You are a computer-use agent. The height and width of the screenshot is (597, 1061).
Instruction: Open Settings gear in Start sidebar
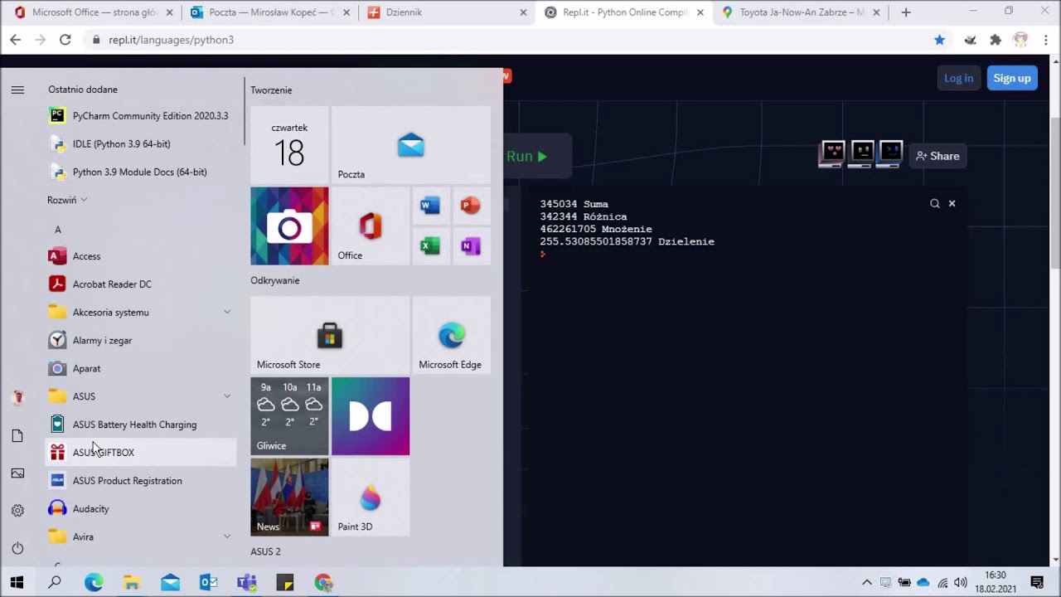[x=17, y=511]
